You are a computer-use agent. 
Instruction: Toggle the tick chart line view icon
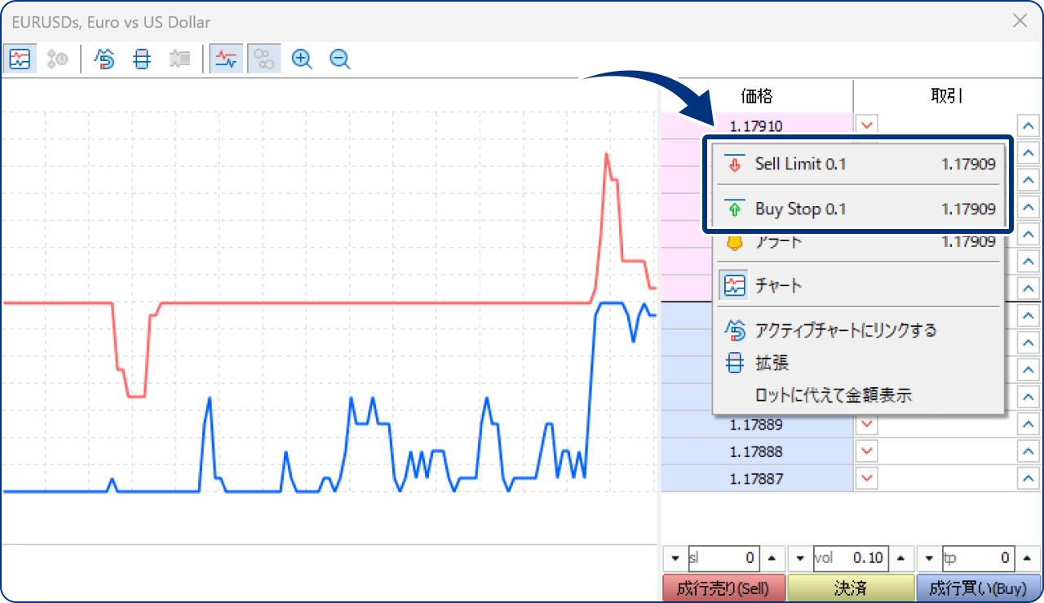(x=225, y=59)
